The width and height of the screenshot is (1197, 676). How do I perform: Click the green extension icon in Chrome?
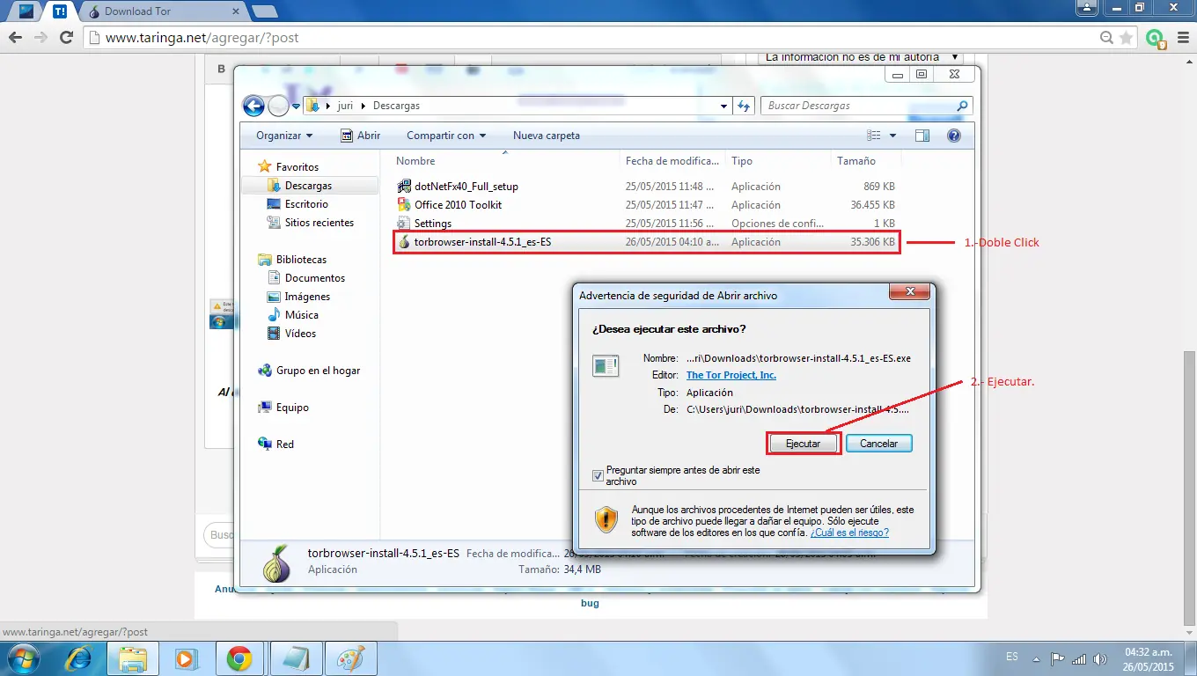pos(1156,39)
